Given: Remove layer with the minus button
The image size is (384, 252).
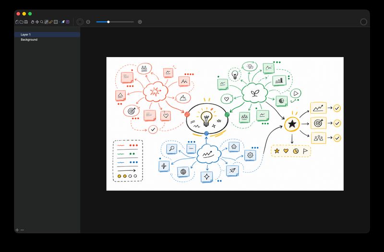Looking at the screenshot, I should point(22,230).
